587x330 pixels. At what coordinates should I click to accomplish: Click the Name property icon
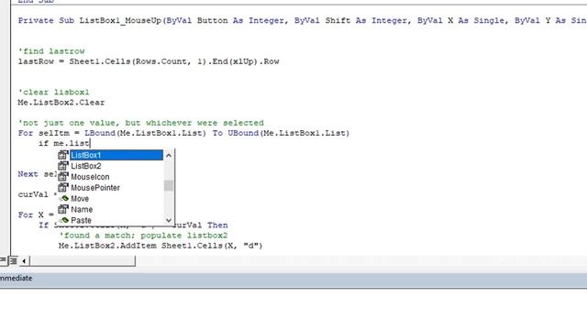[63, 209]
